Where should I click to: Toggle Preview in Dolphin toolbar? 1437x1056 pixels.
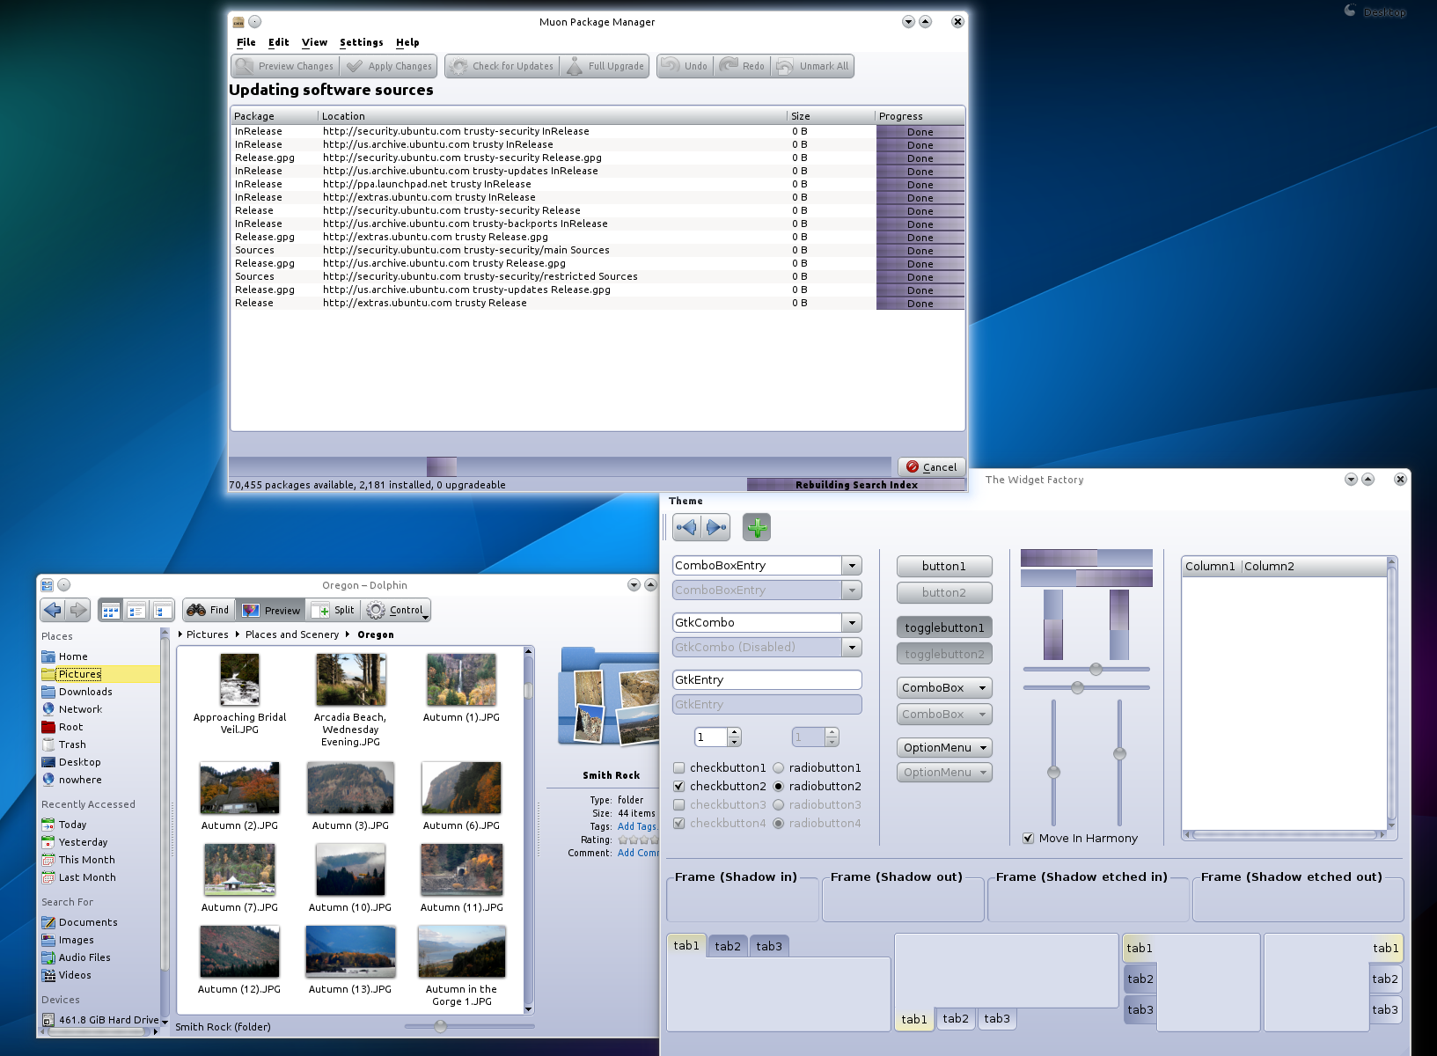pos(272,610)
